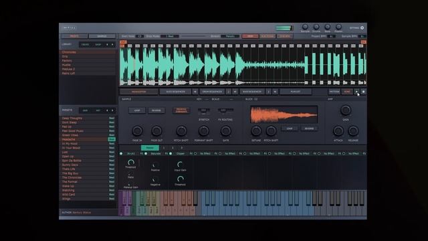Click the Project BPM value field

coord(332,36)
